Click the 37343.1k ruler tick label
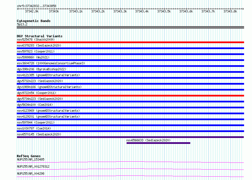The height and width of the screenshot is (180, 252). (x=76, y=11)
